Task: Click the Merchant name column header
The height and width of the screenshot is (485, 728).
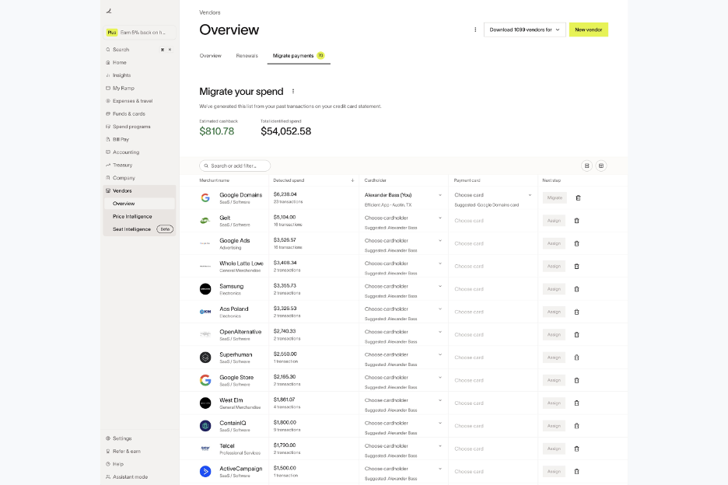Action: point(215,180)
